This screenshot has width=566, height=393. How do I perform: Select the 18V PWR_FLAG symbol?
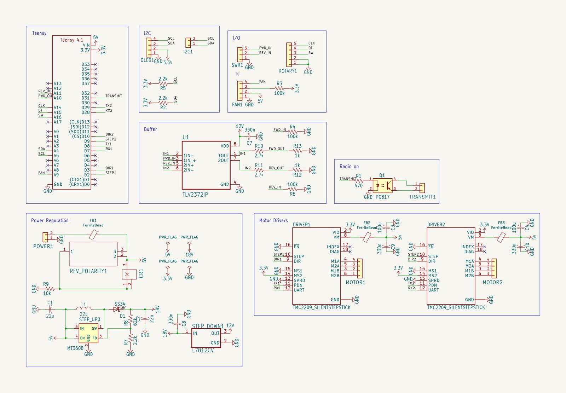pyautogui.click(x=189, y=245)
